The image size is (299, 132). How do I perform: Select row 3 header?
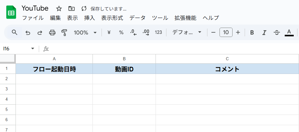[x=8, y=89]
